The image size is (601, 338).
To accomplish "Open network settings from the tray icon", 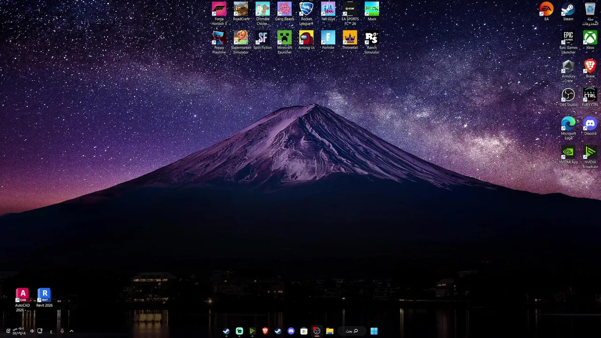I will [x=40, y=331].
